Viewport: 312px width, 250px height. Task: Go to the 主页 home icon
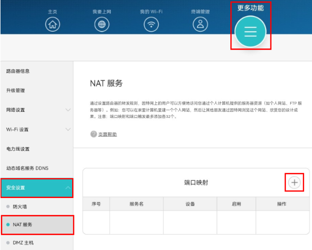[52, 24]
